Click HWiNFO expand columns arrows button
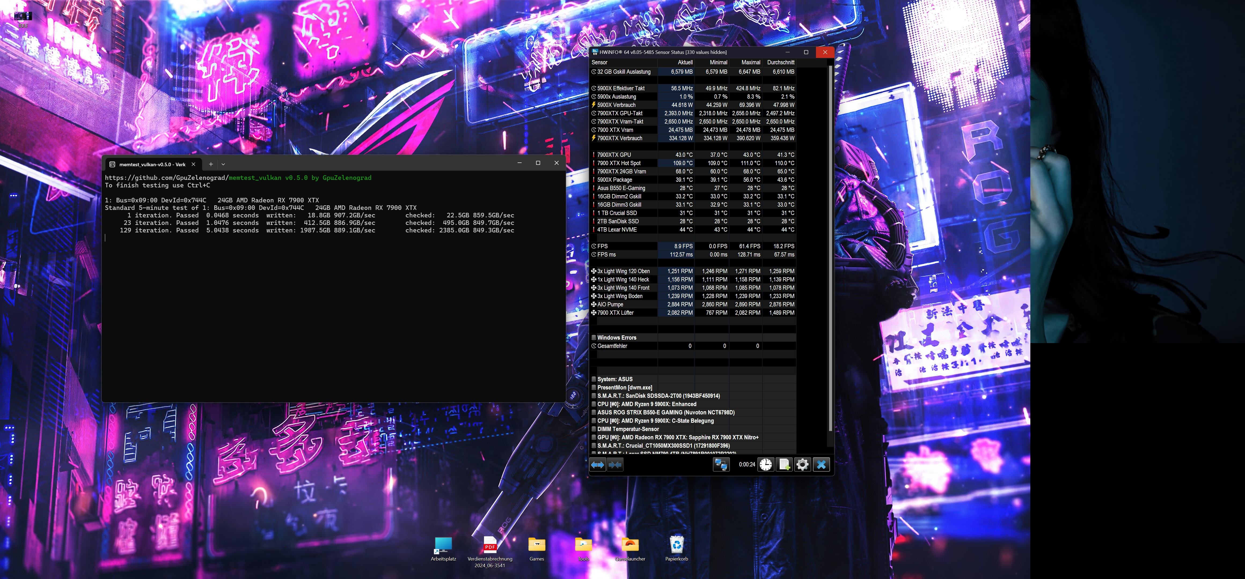 coord(597,465)
